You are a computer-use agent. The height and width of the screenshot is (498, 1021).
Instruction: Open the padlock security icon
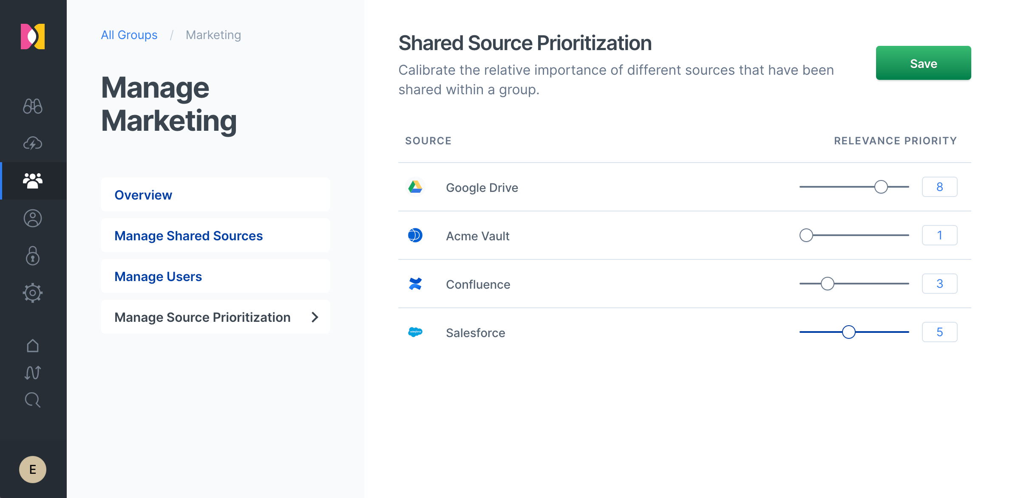point(33,256)
